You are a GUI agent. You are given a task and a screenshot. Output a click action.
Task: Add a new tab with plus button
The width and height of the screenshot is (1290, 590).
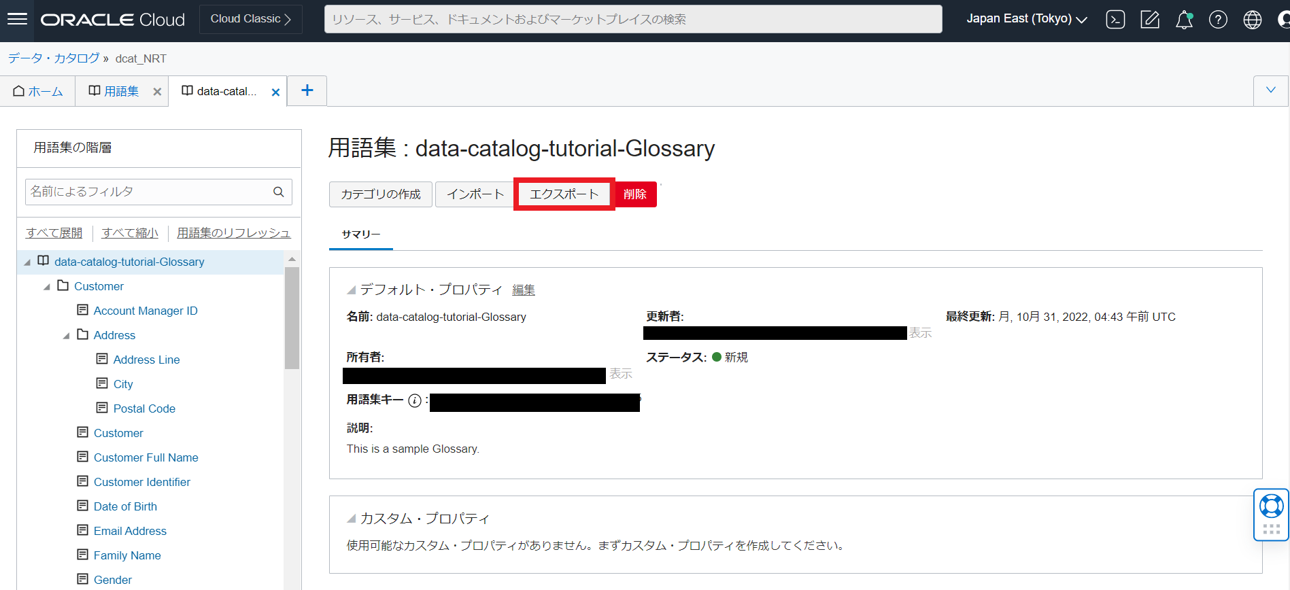click(307, 90)
